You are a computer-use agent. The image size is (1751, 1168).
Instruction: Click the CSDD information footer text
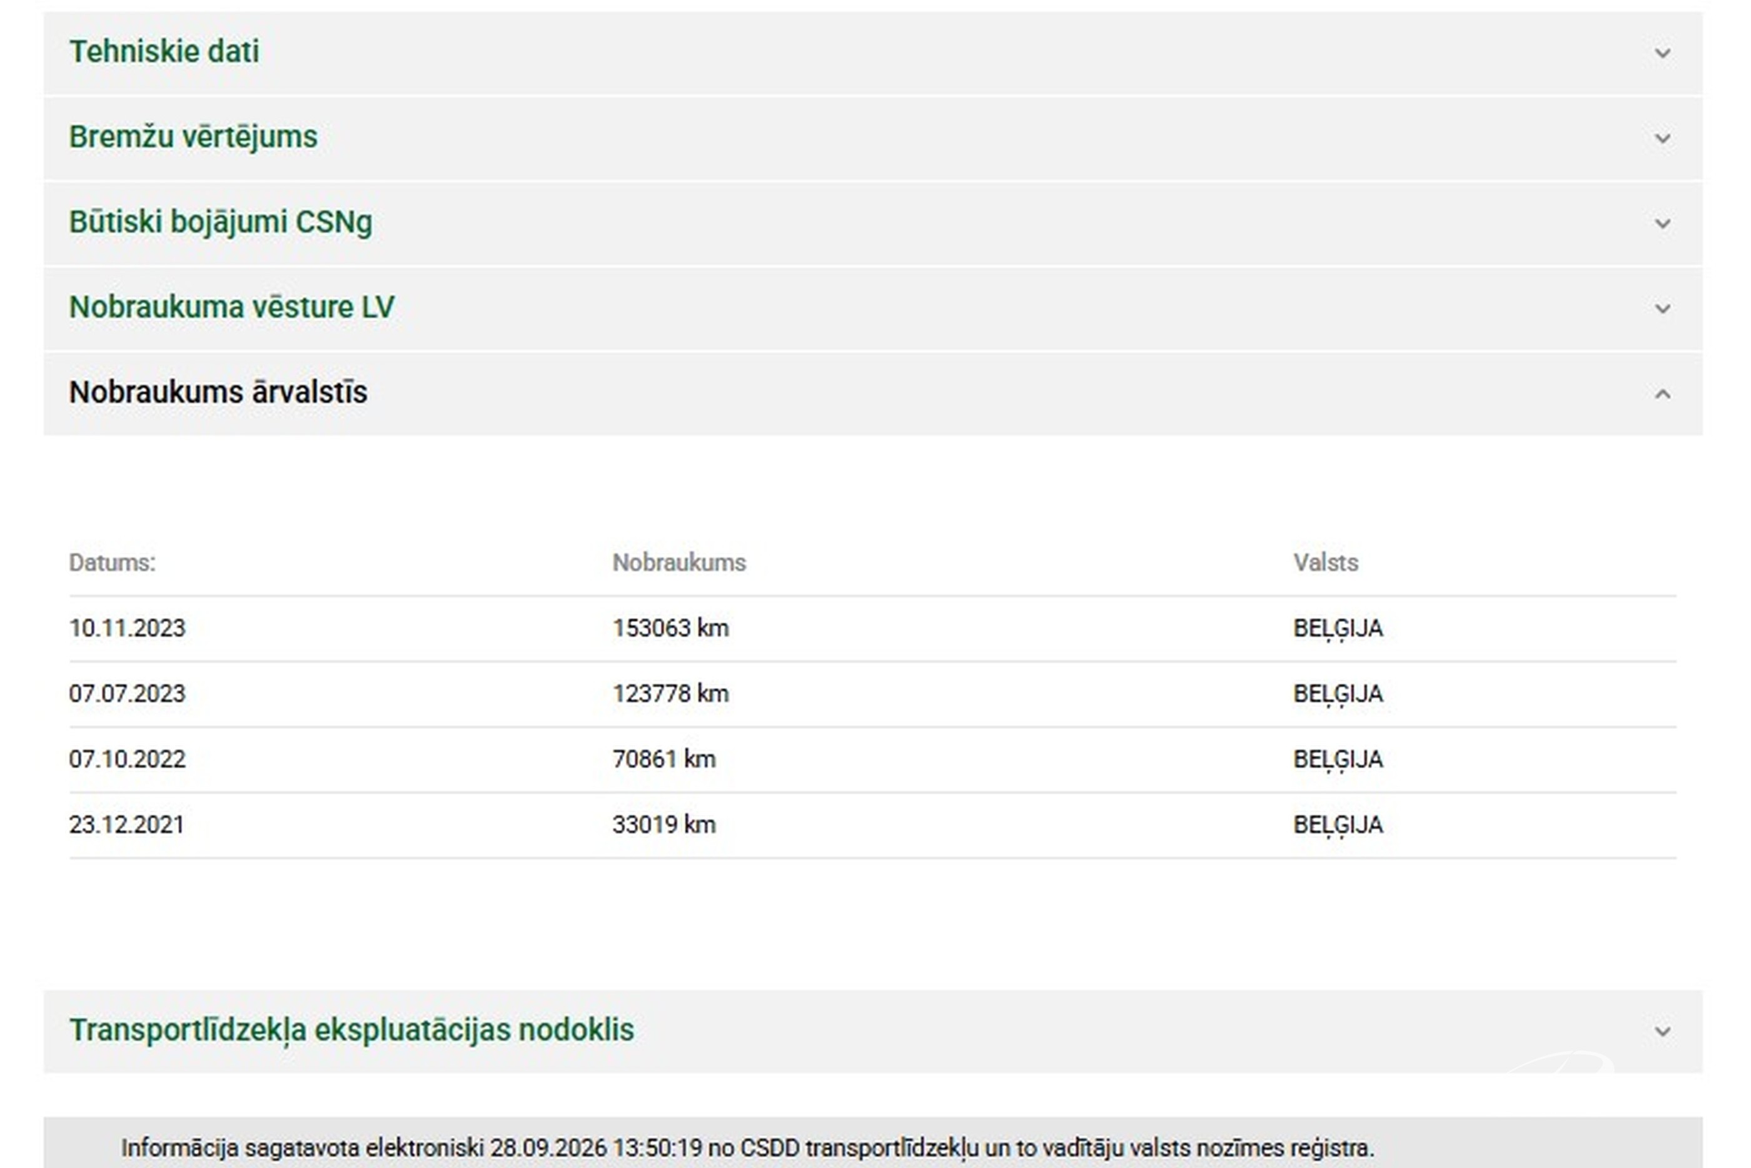tap(747, 1148)
